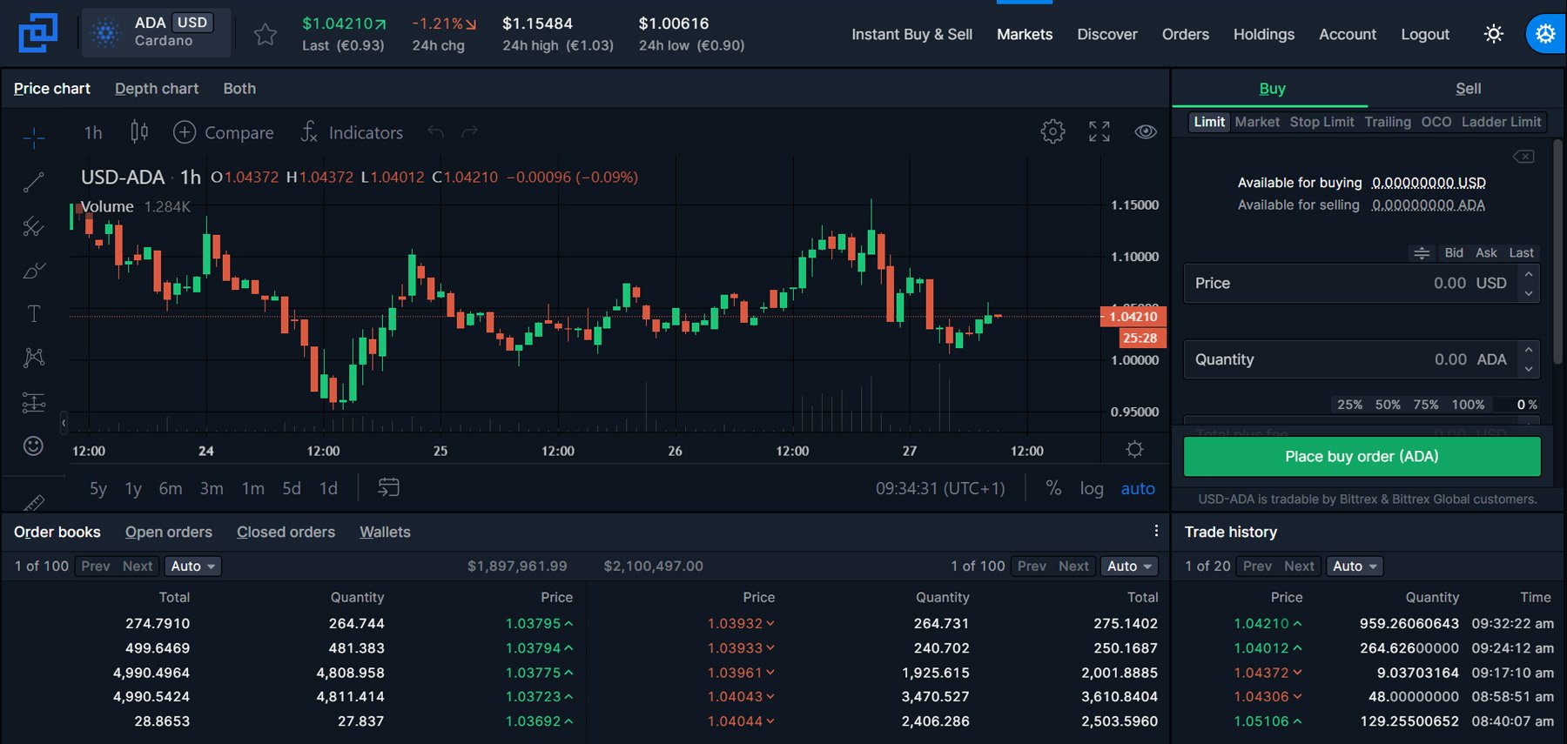Toggle log scale on chart
1567x744 pixels.
tap(1091, 489)
